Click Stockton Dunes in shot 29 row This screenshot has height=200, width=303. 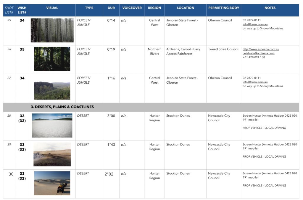178,144
